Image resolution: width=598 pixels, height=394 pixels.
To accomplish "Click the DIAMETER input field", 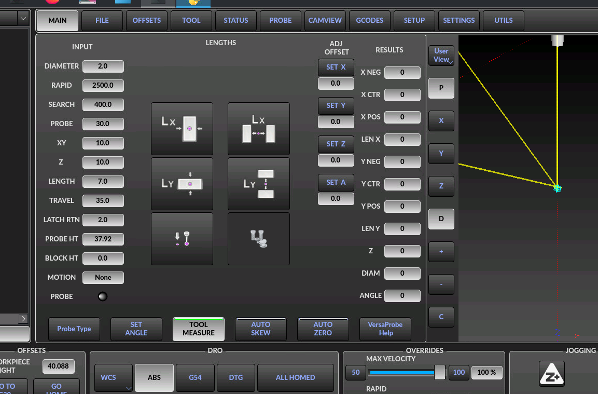I will pos(103,66).
